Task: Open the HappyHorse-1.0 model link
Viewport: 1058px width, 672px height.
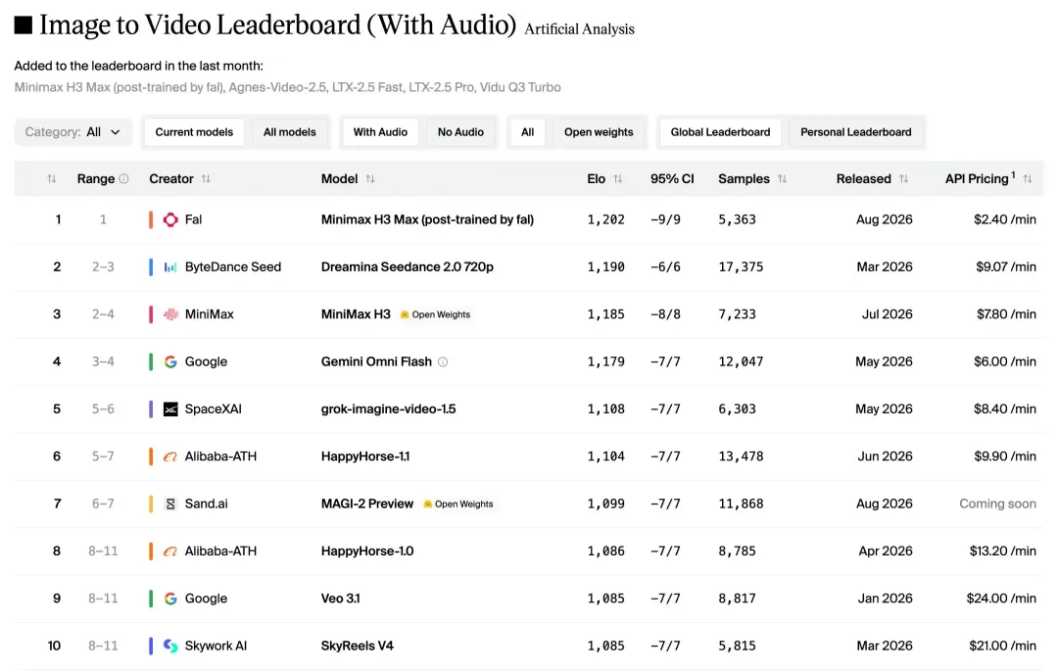Action: coord(367,552)
